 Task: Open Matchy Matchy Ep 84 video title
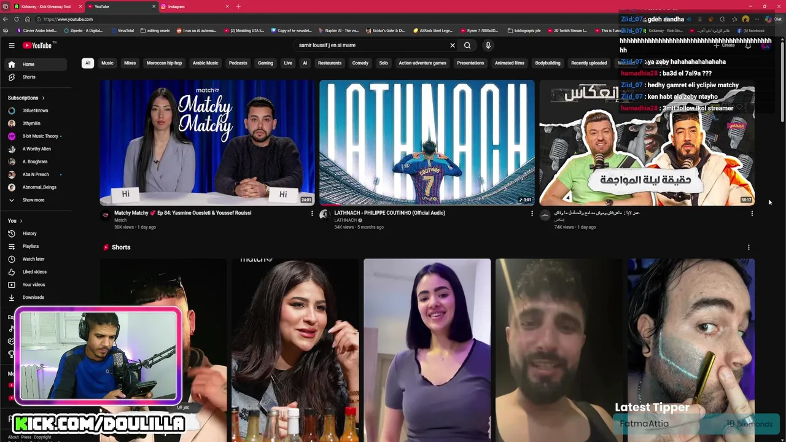point(182,213)
